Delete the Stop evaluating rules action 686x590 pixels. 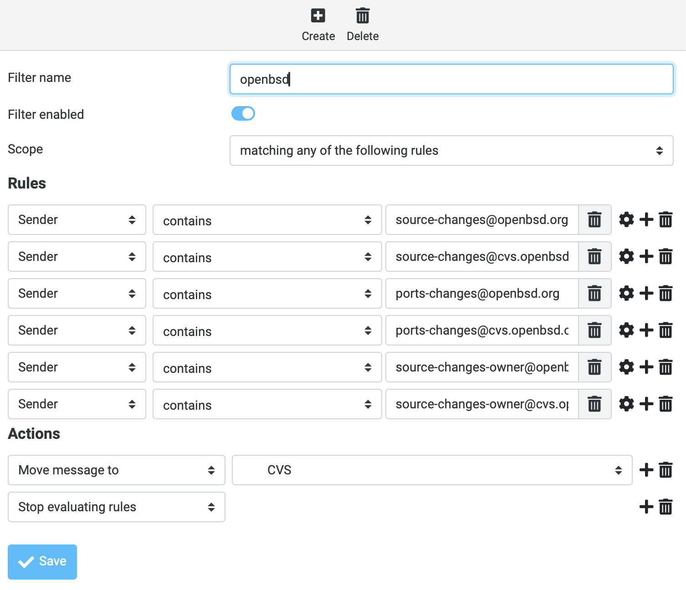666,507
